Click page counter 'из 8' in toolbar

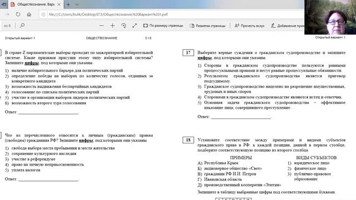click(x=7, y=26)
